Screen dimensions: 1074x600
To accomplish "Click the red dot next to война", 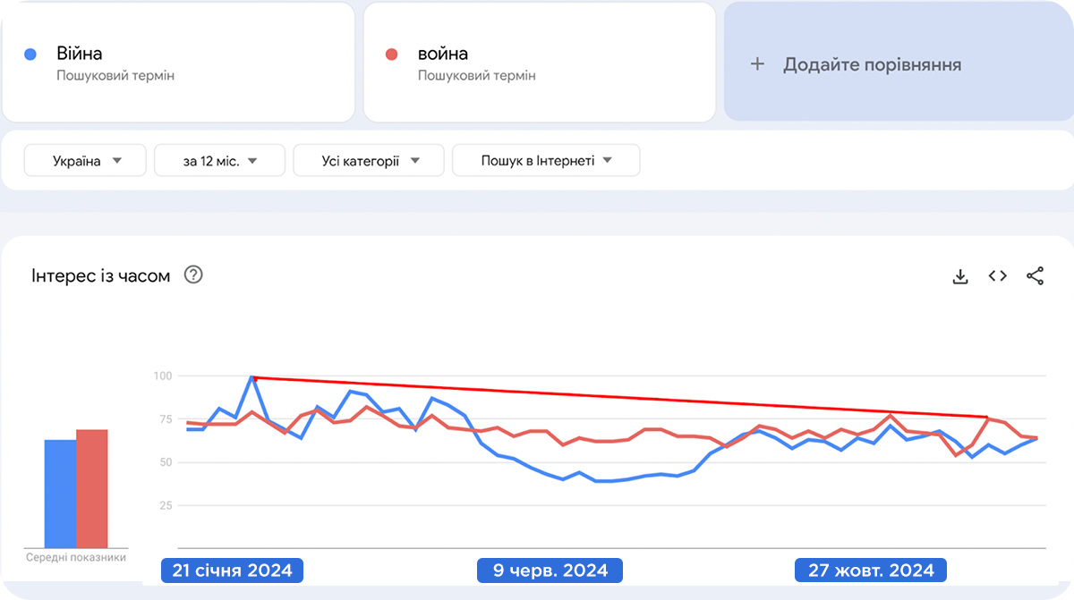I will pyautogui.click(x=391, y=55).
